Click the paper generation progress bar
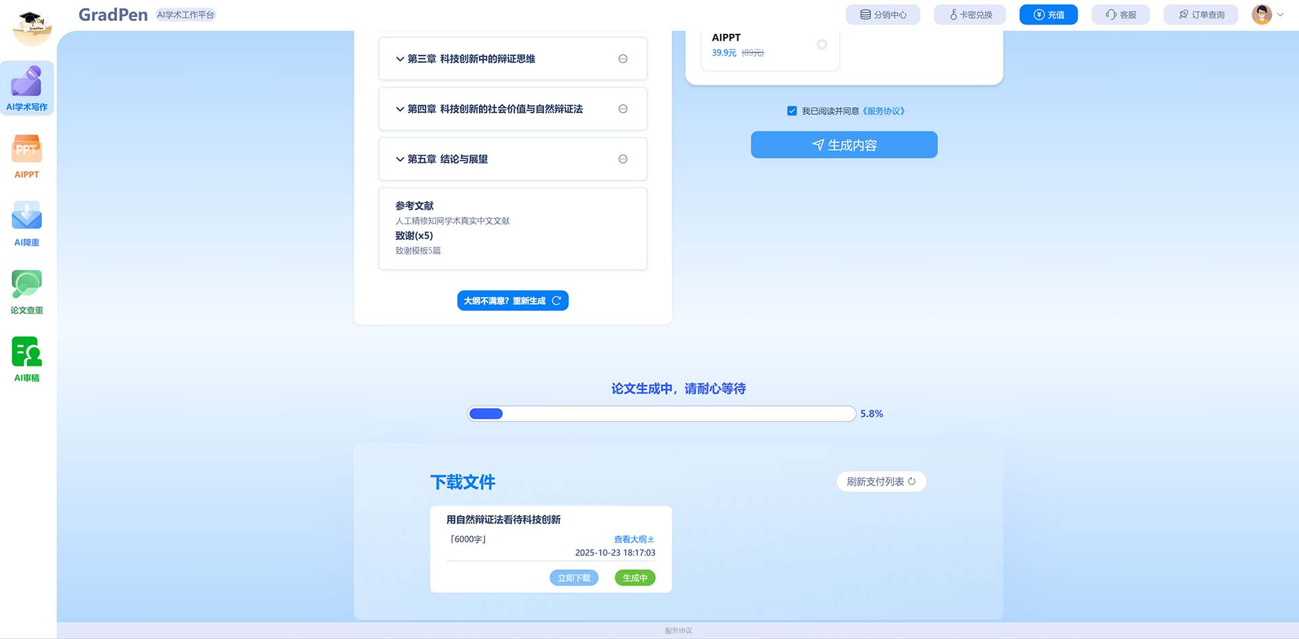 [x=661, y=414]
